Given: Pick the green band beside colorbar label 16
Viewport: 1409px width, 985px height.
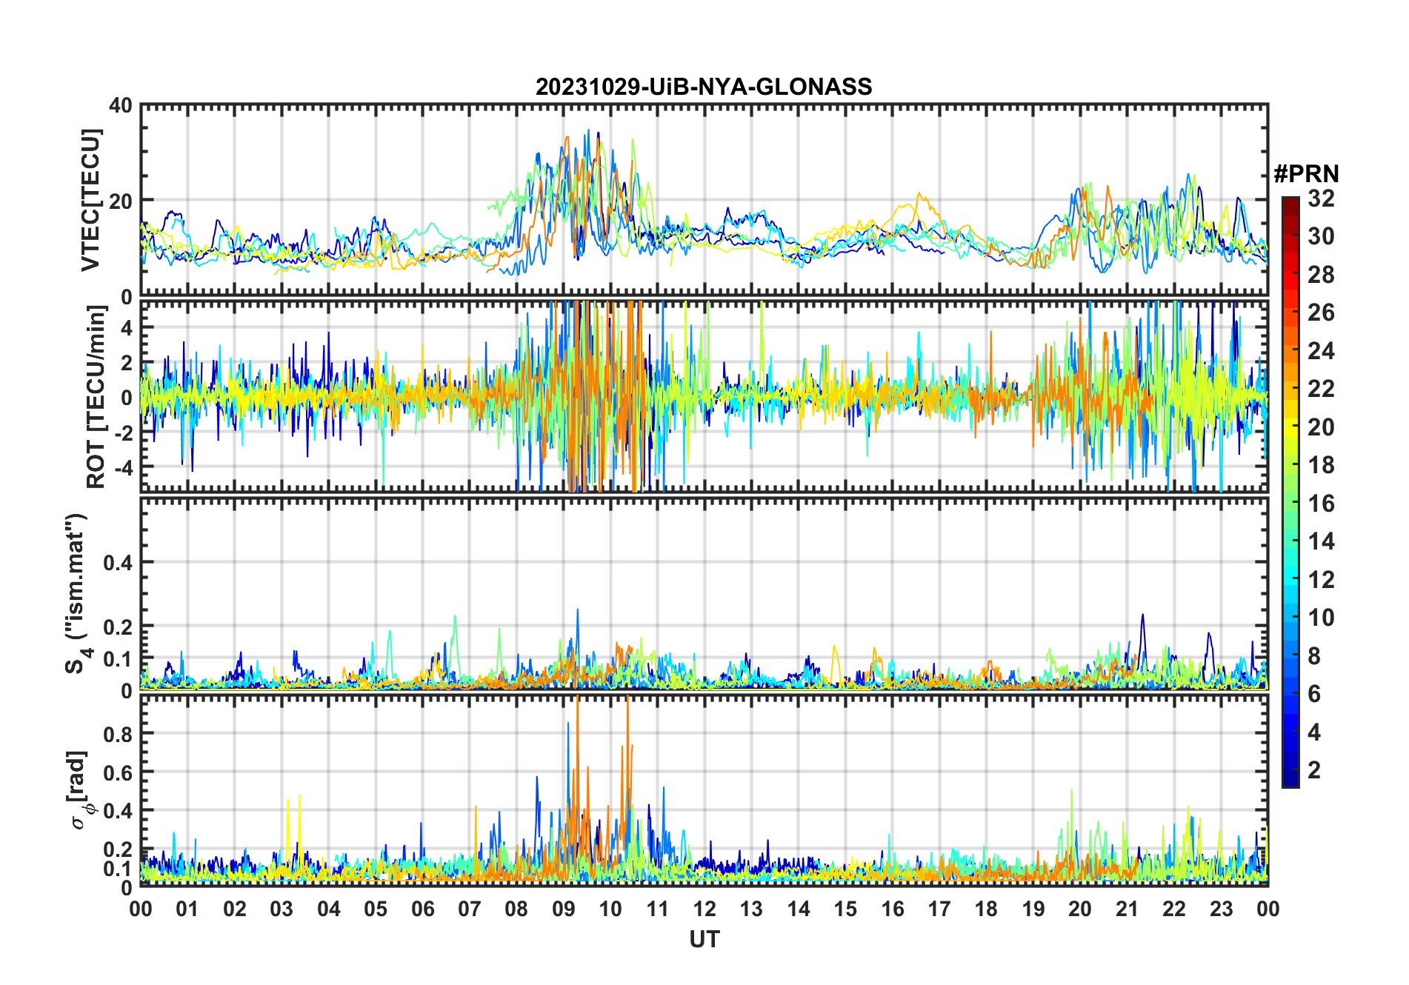Looking at the screenshot, I should coord(1290,504).
